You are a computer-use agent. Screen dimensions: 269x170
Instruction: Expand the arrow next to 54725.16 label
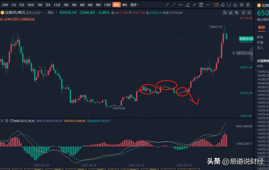click(x=251, y=54)
